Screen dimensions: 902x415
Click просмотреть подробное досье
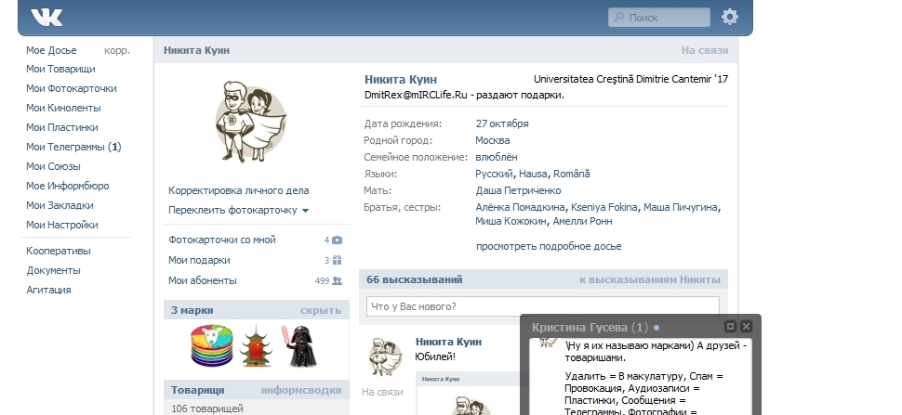coord(549,246)
